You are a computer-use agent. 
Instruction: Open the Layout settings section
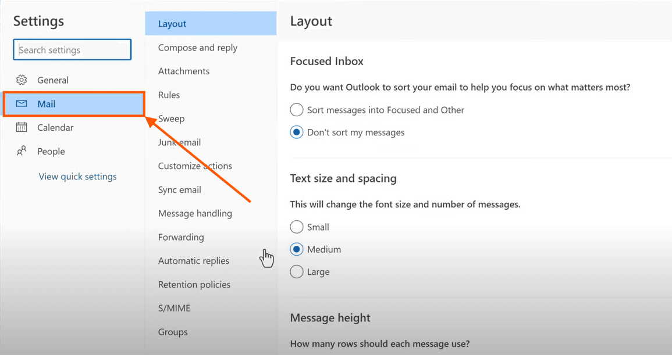pos(172,23)
